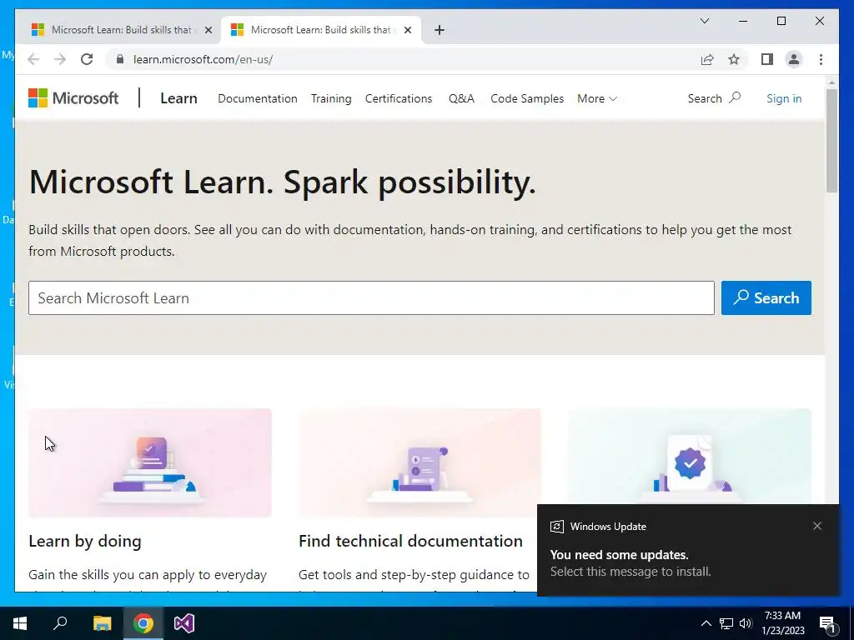Expand the More menu in Learn header
This screenshot has height=640, width=854.
(x=597, y=98)
